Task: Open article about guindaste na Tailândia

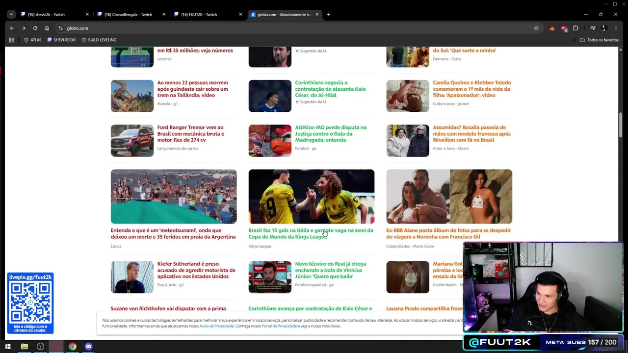Action: [192, 89]
